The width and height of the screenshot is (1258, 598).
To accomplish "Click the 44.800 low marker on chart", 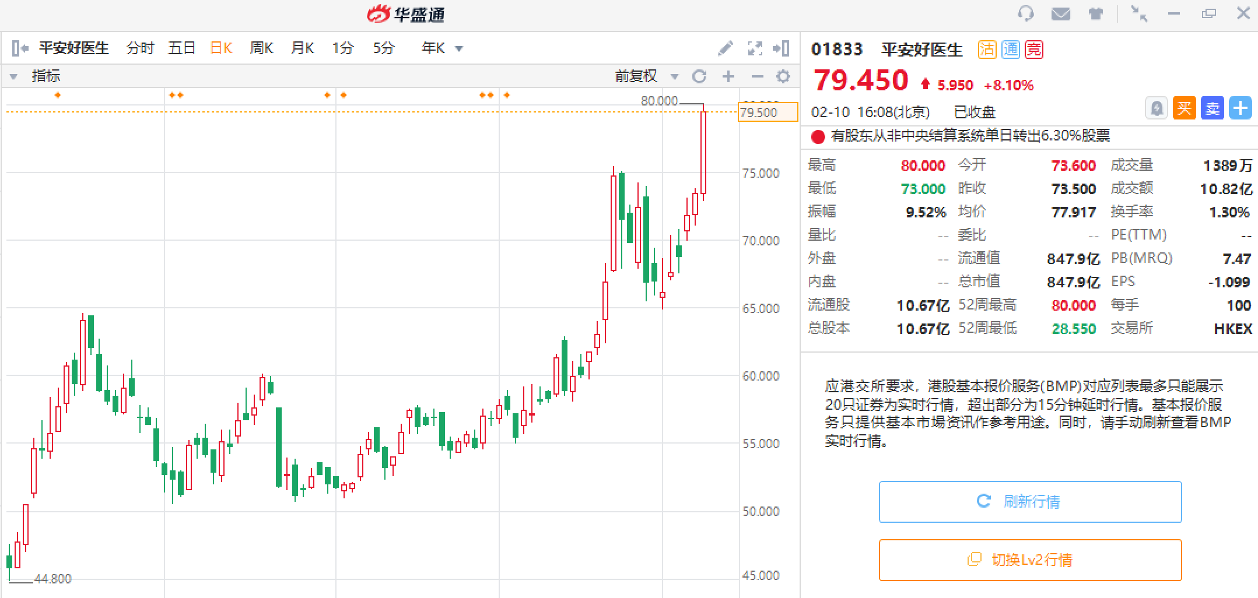I will tap(52, 579).
